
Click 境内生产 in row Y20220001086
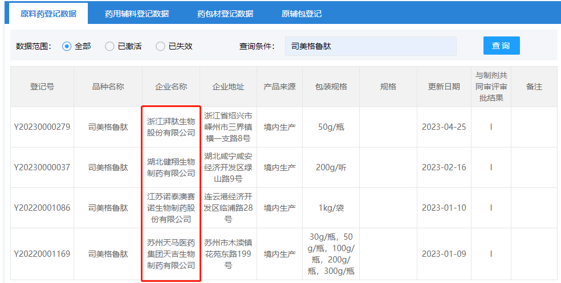pos(279,208)
